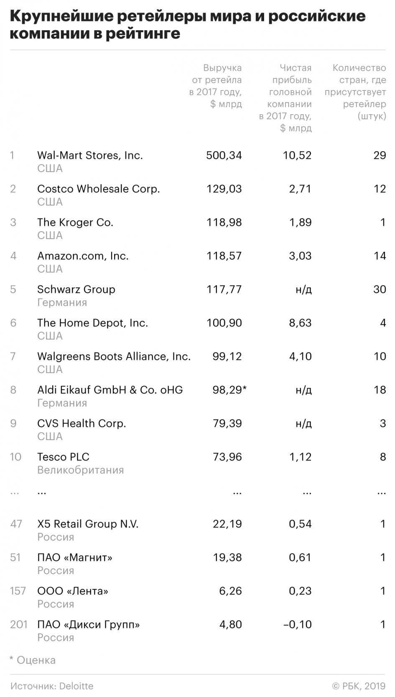Click the Чистая прибыль column header
The height and width of the screenshot is (697, 395).
(x=285, y=98)
